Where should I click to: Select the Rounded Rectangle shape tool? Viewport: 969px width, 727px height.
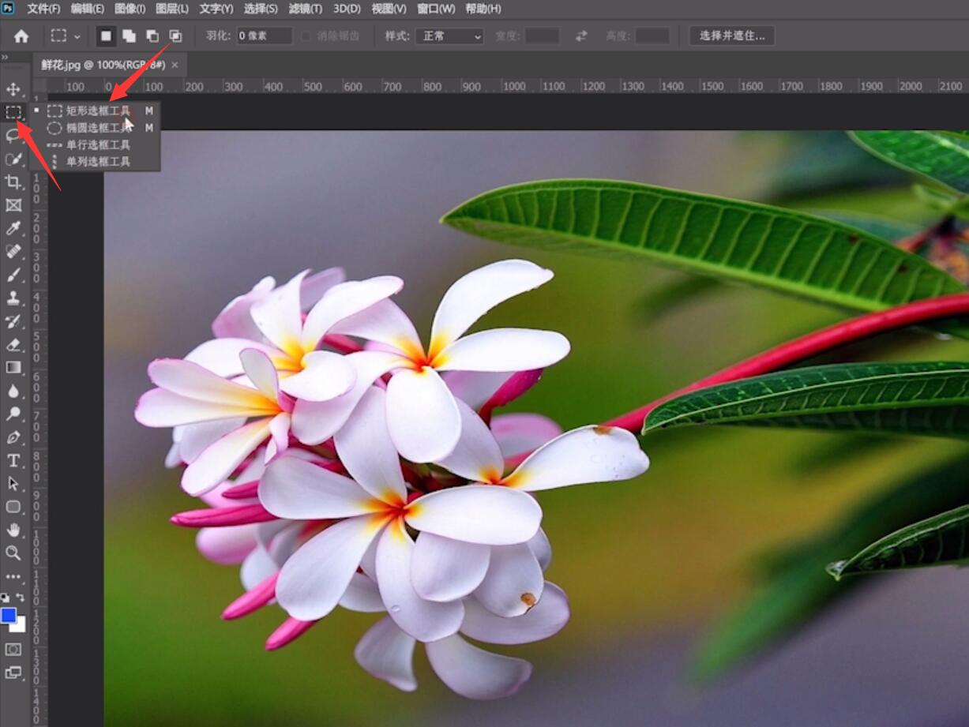pos(13,507)
